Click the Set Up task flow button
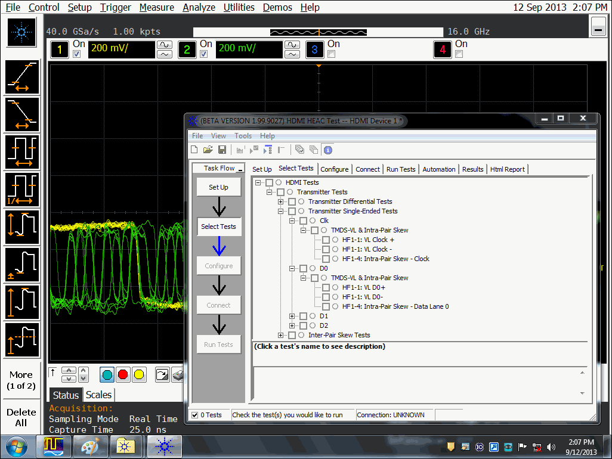Viewport: 612px width, 459px height. point(218,187)
